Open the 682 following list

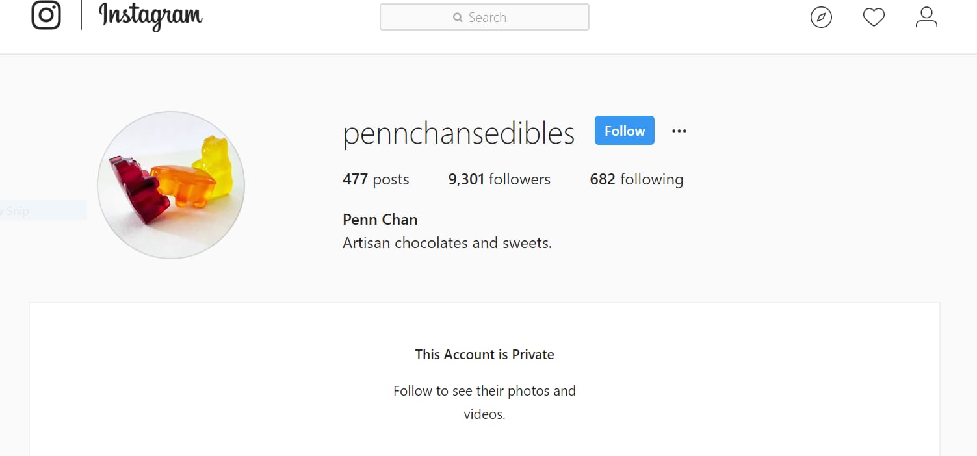point(636,179)
